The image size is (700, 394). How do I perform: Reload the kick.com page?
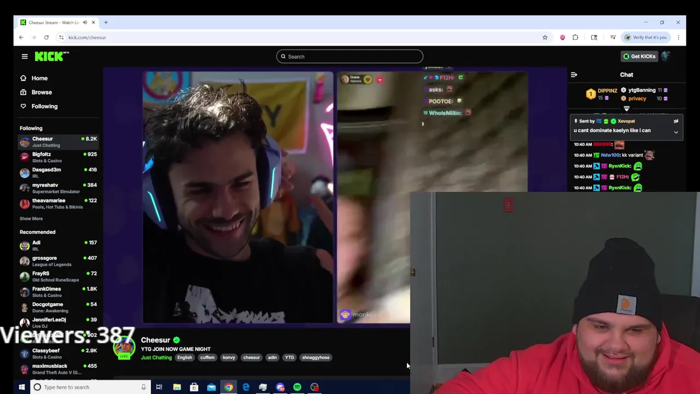(x=46, y=37)
